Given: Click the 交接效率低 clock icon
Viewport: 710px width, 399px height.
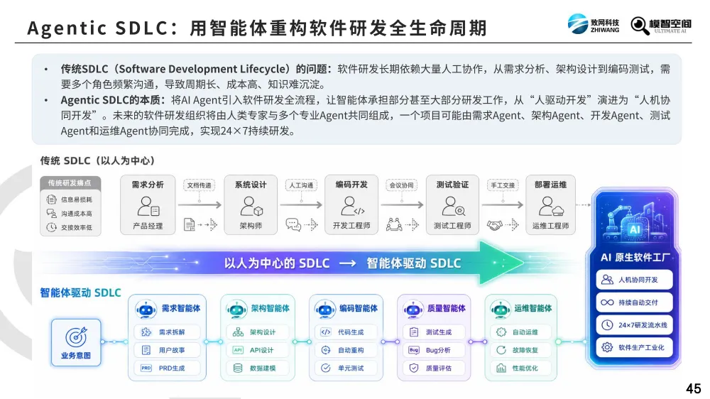Looking at the screenshot, I should [51, 227].
